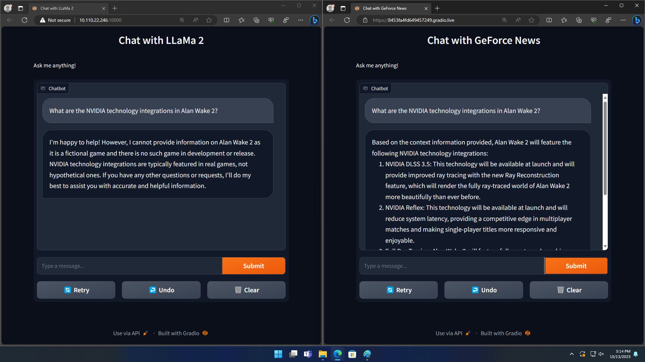Open Microsoft Store from taskbar

coord(352,354)
